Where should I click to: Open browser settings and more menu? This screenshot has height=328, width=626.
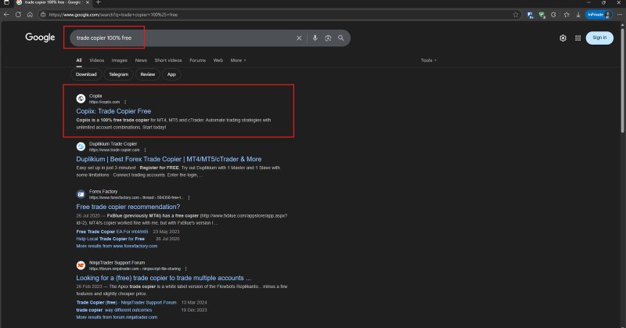(x=620, y=15)
